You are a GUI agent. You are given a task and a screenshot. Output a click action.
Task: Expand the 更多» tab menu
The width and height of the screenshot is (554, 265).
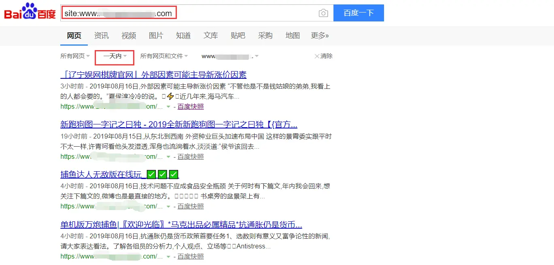coord(320,36)
